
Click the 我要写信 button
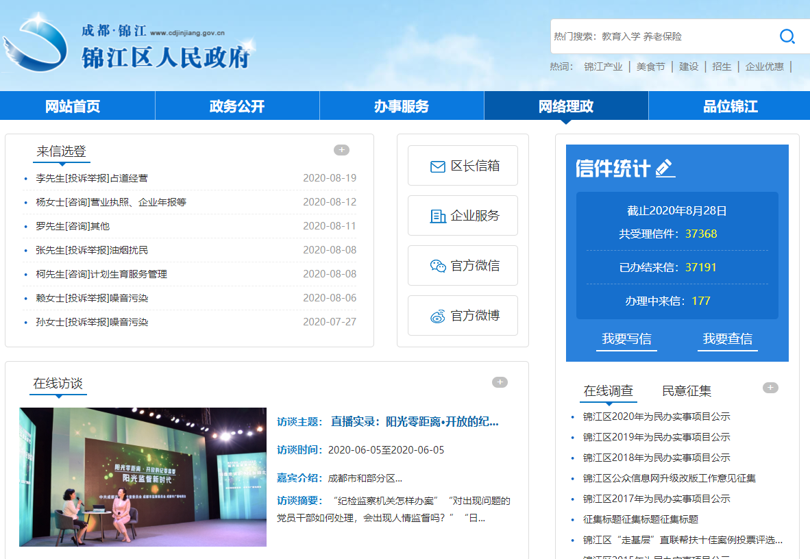(x=626, y=339)
